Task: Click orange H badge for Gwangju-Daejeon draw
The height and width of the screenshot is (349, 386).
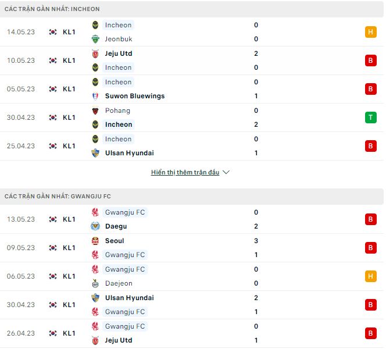Action: (x=370, y=276)
